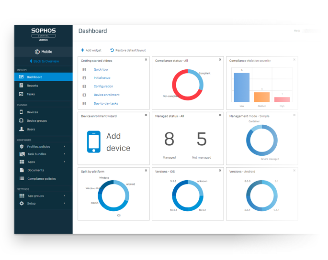Click the blue phone Add device icon
The width and height of the screenshot is (328, 260).
tap(94, 142)
